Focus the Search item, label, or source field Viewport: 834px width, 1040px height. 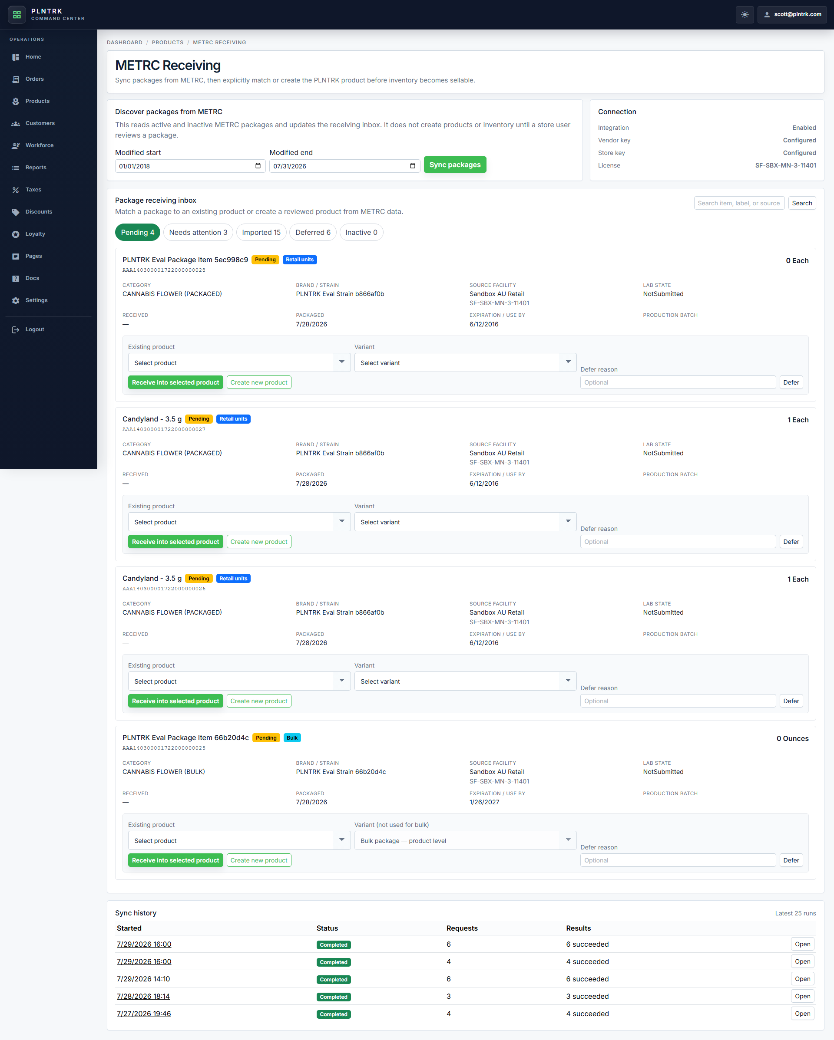[x=739, y=203]
